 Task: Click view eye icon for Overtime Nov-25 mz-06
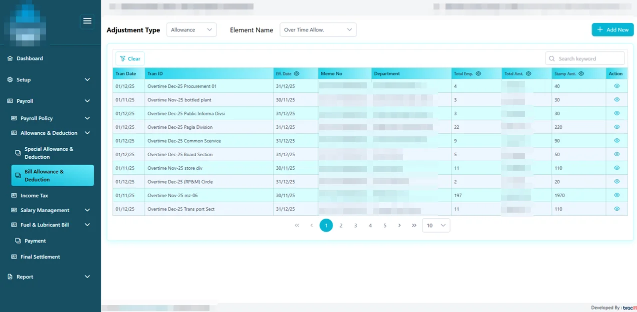coord(616,195)
